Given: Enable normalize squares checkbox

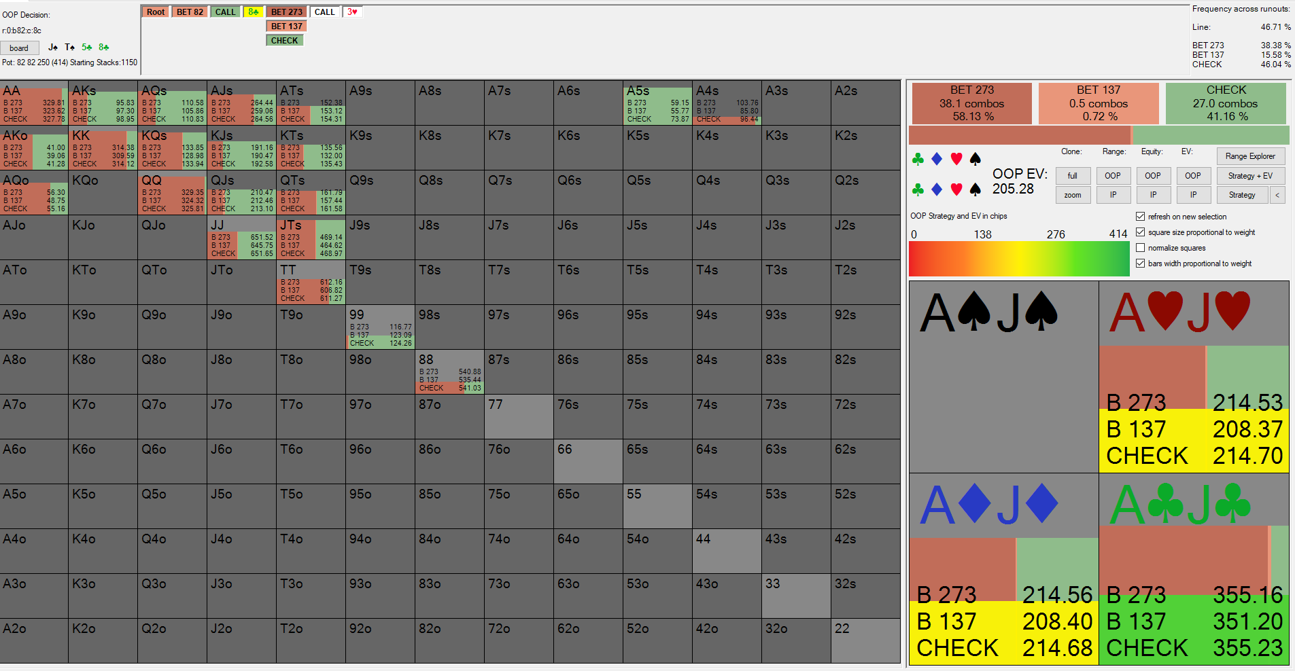Looking at the screenshot, I should [1141, 248].
